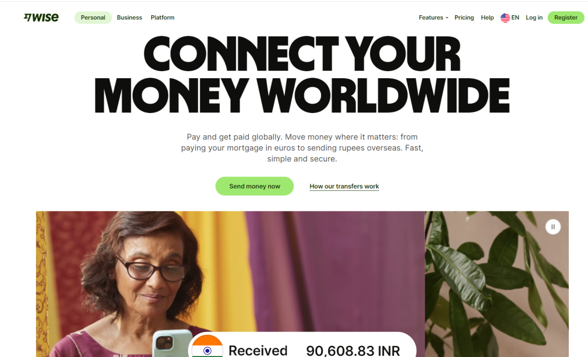This screenshot has height=357, width=588.
Task: Open the EN language selector
Action: tap(510, 17)
